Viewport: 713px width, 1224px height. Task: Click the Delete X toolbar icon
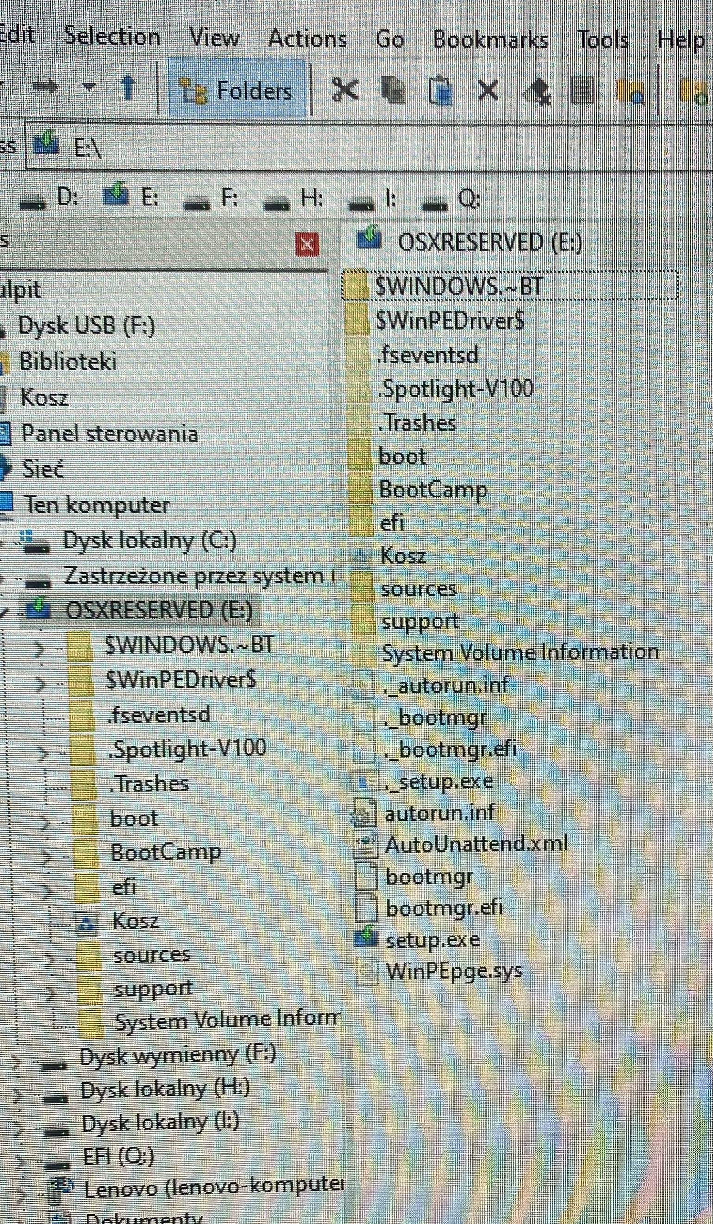click(x=488, y=90)
